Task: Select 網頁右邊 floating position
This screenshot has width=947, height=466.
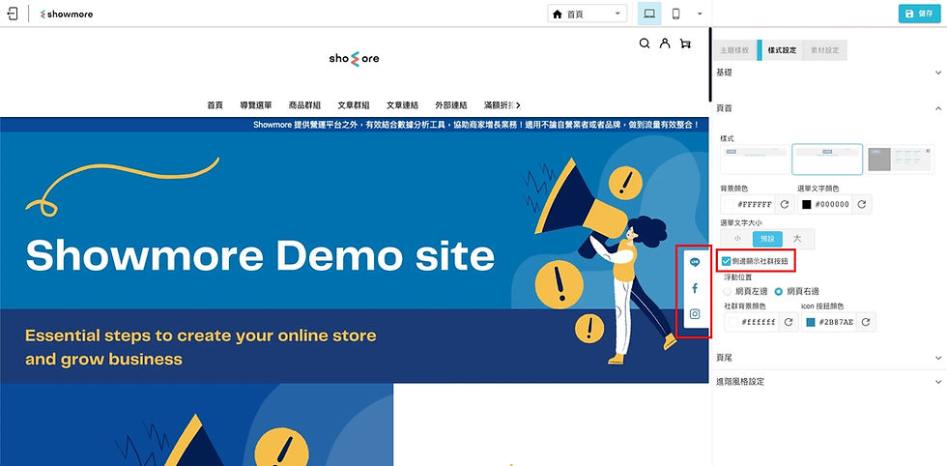Action: (779, 291)
